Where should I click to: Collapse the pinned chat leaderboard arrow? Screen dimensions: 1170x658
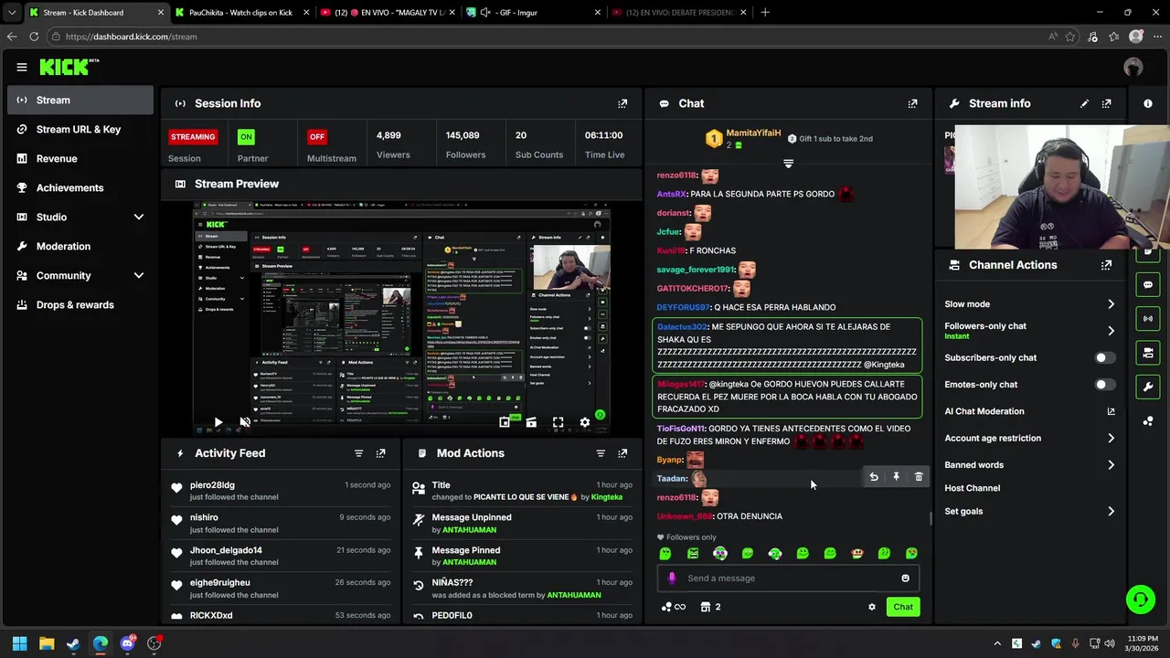point(788,164)
